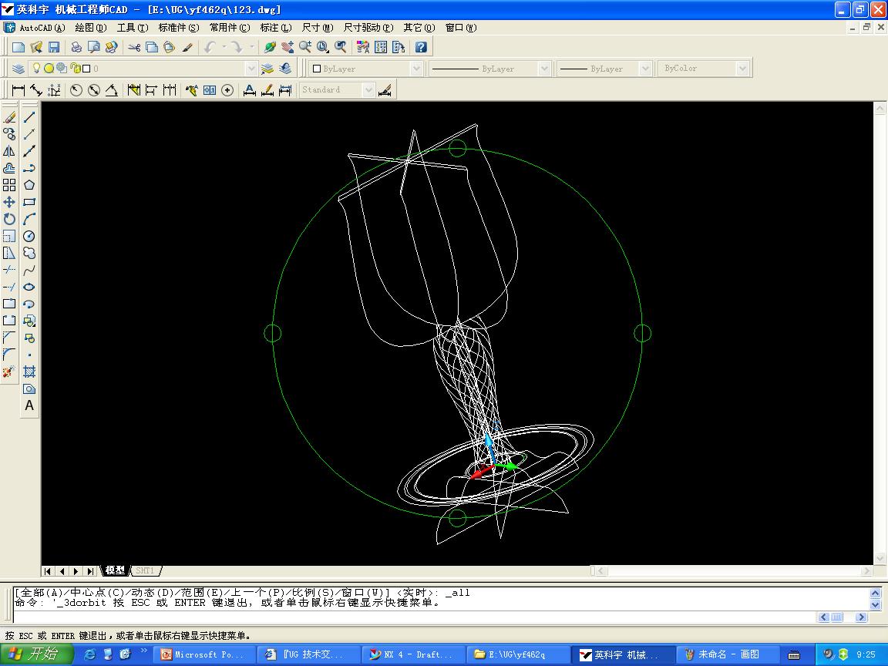Select the Circle tool

(29, 236)
